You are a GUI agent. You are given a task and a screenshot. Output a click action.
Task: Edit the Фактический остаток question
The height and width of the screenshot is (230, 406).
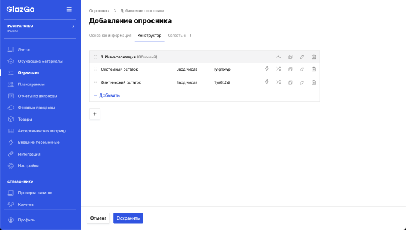pyautogui.click(x=302, y=82)
